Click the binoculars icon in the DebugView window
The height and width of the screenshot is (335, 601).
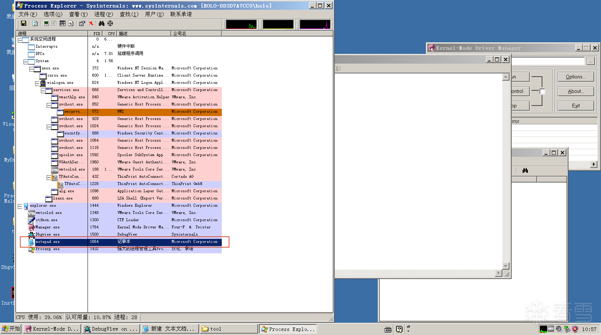pos(525,171)
